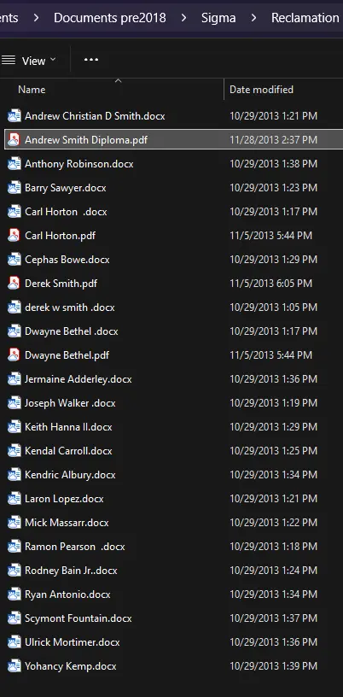The height and width of the screenshot is (697, 343).
Task: Click the PDF icon of Carl Horton.pdf
Action: tap(15, 236)
